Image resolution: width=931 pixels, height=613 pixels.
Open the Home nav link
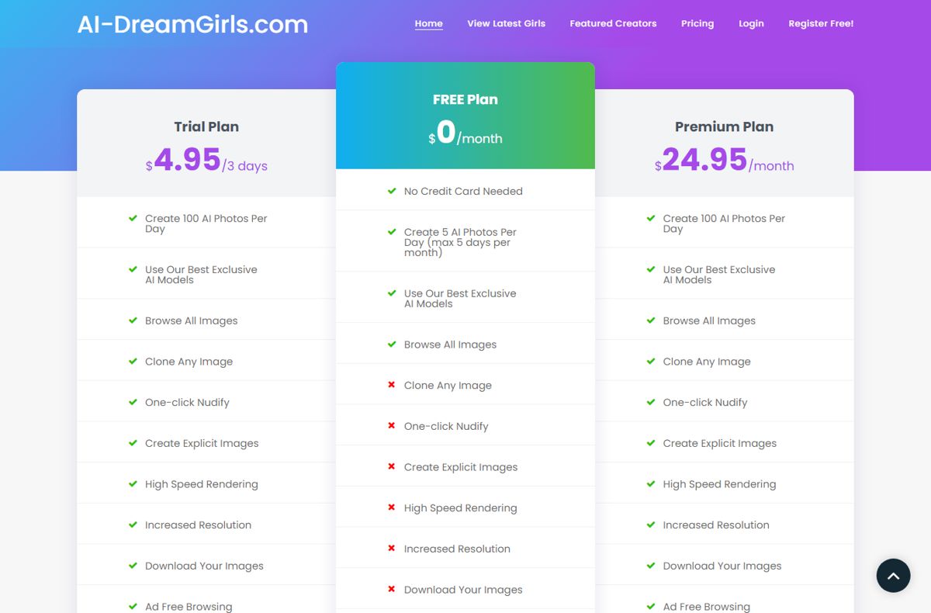click(429, 23)
